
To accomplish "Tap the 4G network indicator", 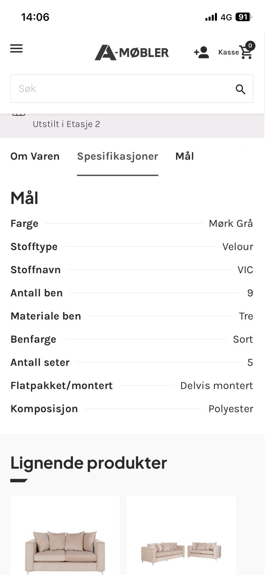I will 227,17.
